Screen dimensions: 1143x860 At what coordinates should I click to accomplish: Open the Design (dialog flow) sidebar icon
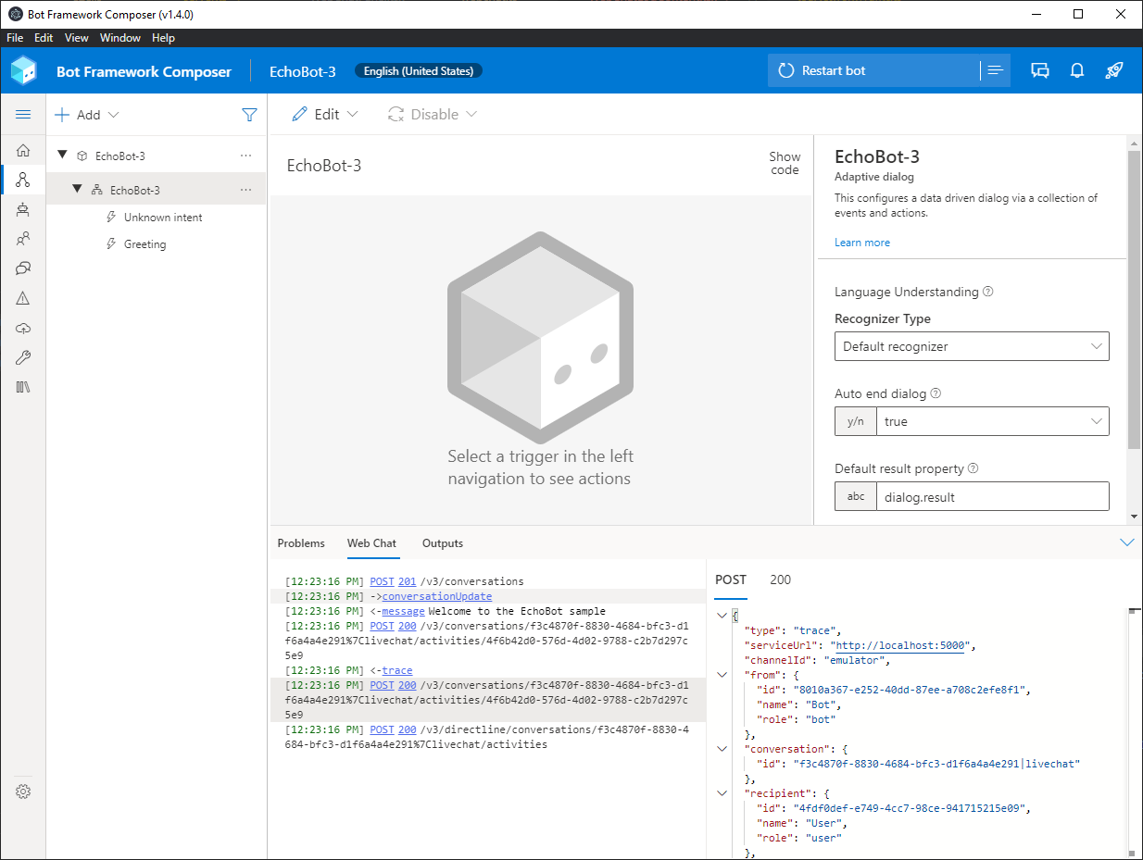pyautogui.click(x=23, y=180)
